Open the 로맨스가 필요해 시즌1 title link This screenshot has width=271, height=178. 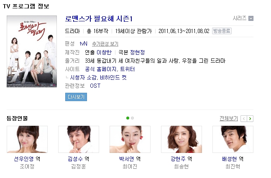pyautogui.click(x=99, y=19)
